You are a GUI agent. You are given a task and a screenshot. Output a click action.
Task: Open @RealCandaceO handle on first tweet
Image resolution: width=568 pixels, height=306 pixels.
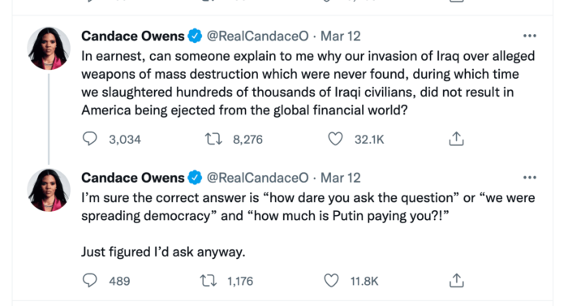coord(257,36)
